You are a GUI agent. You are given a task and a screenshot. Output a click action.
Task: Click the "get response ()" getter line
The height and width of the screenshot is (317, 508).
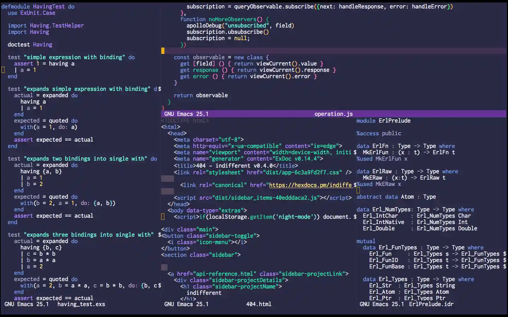click(x=258, y=70)
